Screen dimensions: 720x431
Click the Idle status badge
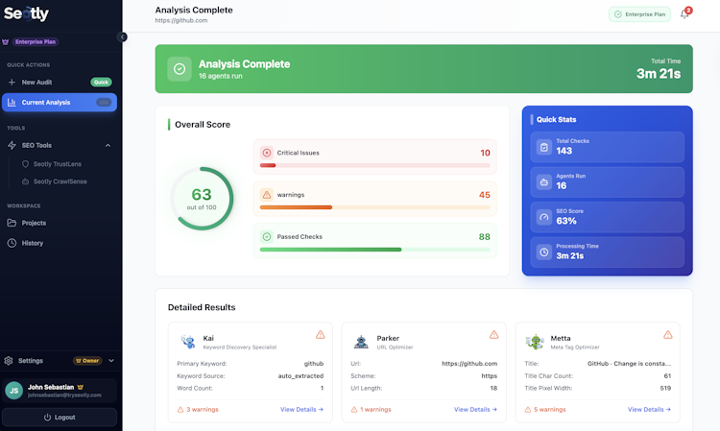(x=104, y=103)
